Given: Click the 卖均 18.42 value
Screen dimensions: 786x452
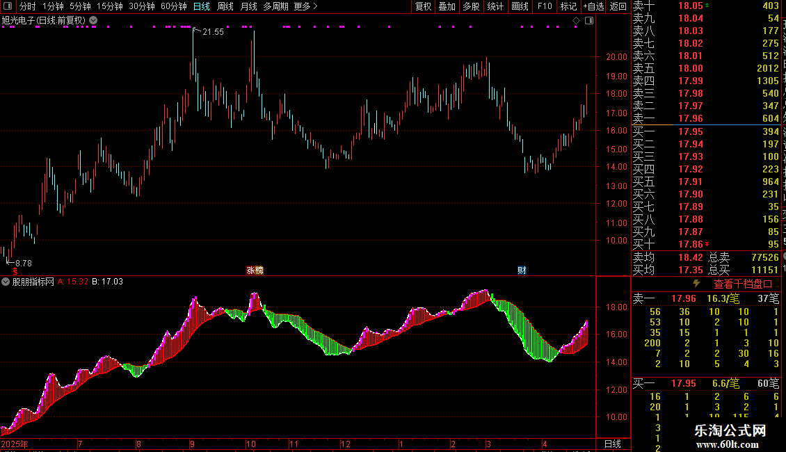Looking at the screenshot, I should 690,257.
